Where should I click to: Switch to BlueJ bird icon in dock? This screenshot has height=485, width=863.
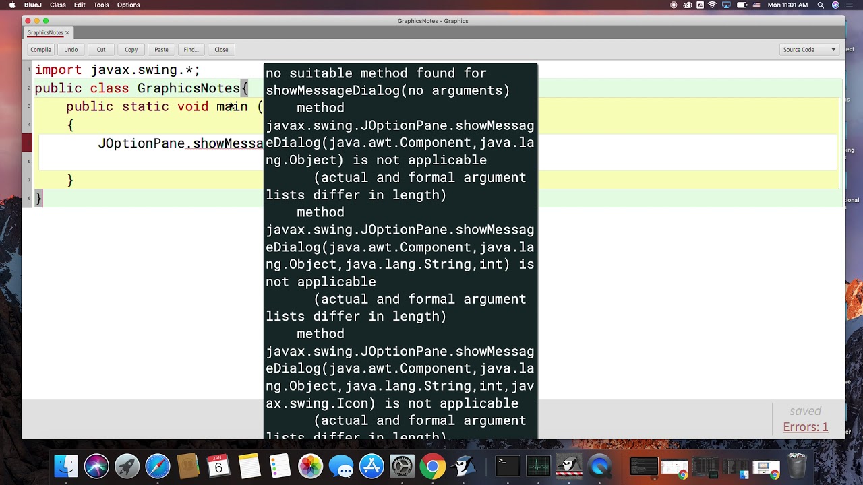(463, 466)
